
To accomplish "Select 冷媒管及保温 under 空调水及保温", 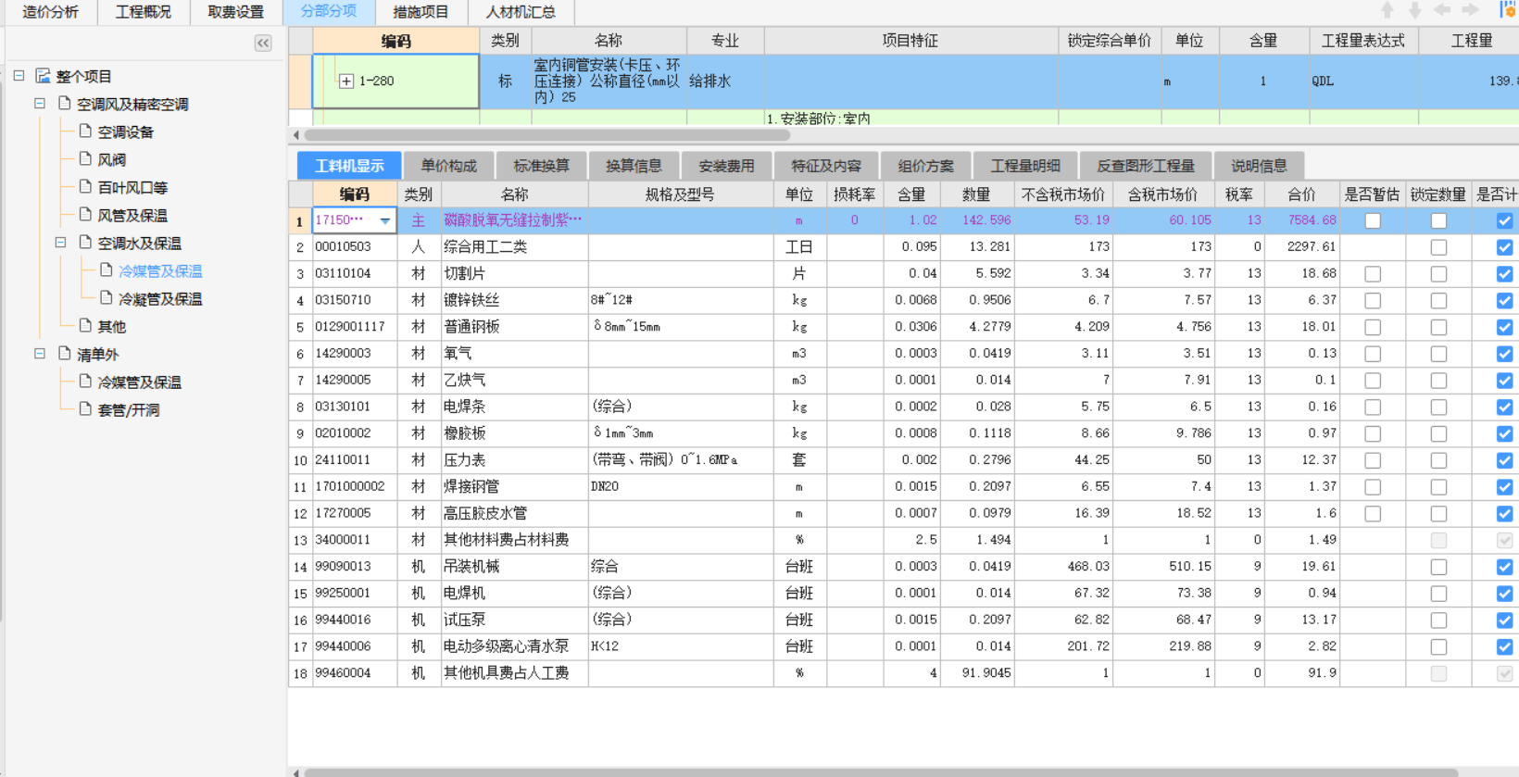I will point(160,270).
